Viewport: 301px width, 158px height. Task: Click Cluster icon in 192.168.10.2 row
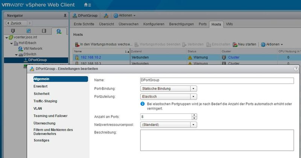(x=224, y=58)
